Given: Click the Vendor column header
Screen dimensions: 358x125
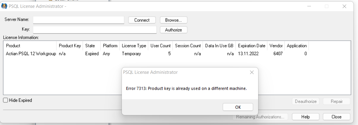Looking at the screenshot, I should [276, 45].
